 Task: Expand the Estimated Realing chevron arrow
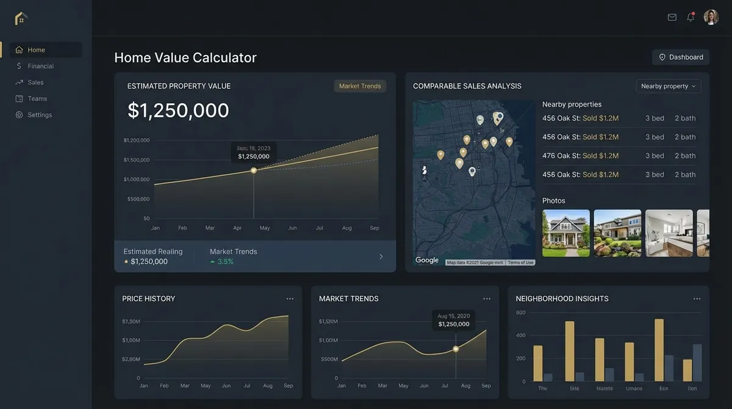381,256
